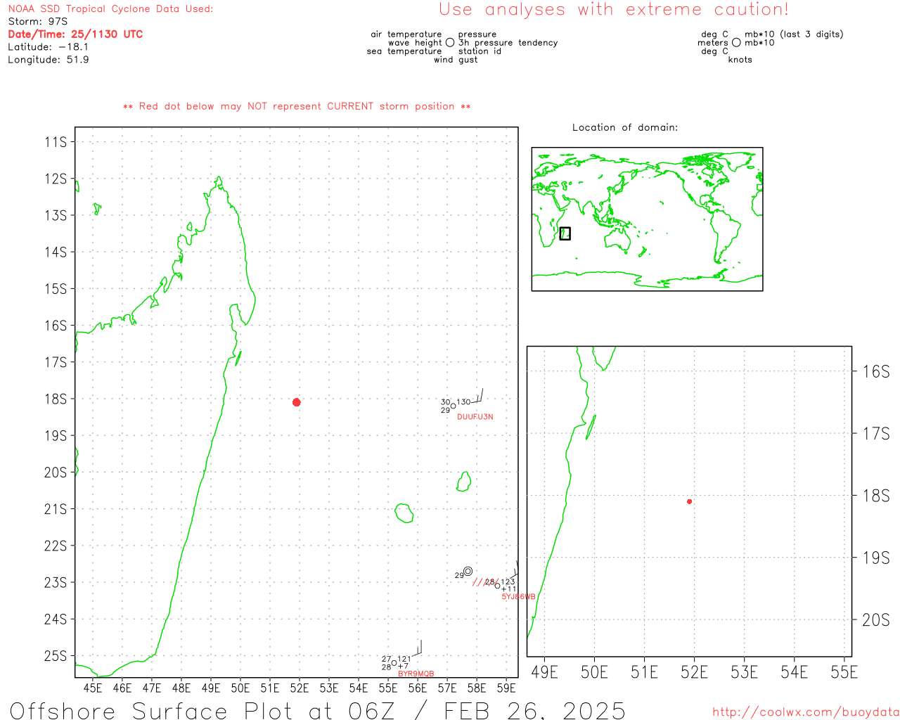900x720 pixels.
Task: Click the 'sea temperature' legend label
Action: pos(404,51)
